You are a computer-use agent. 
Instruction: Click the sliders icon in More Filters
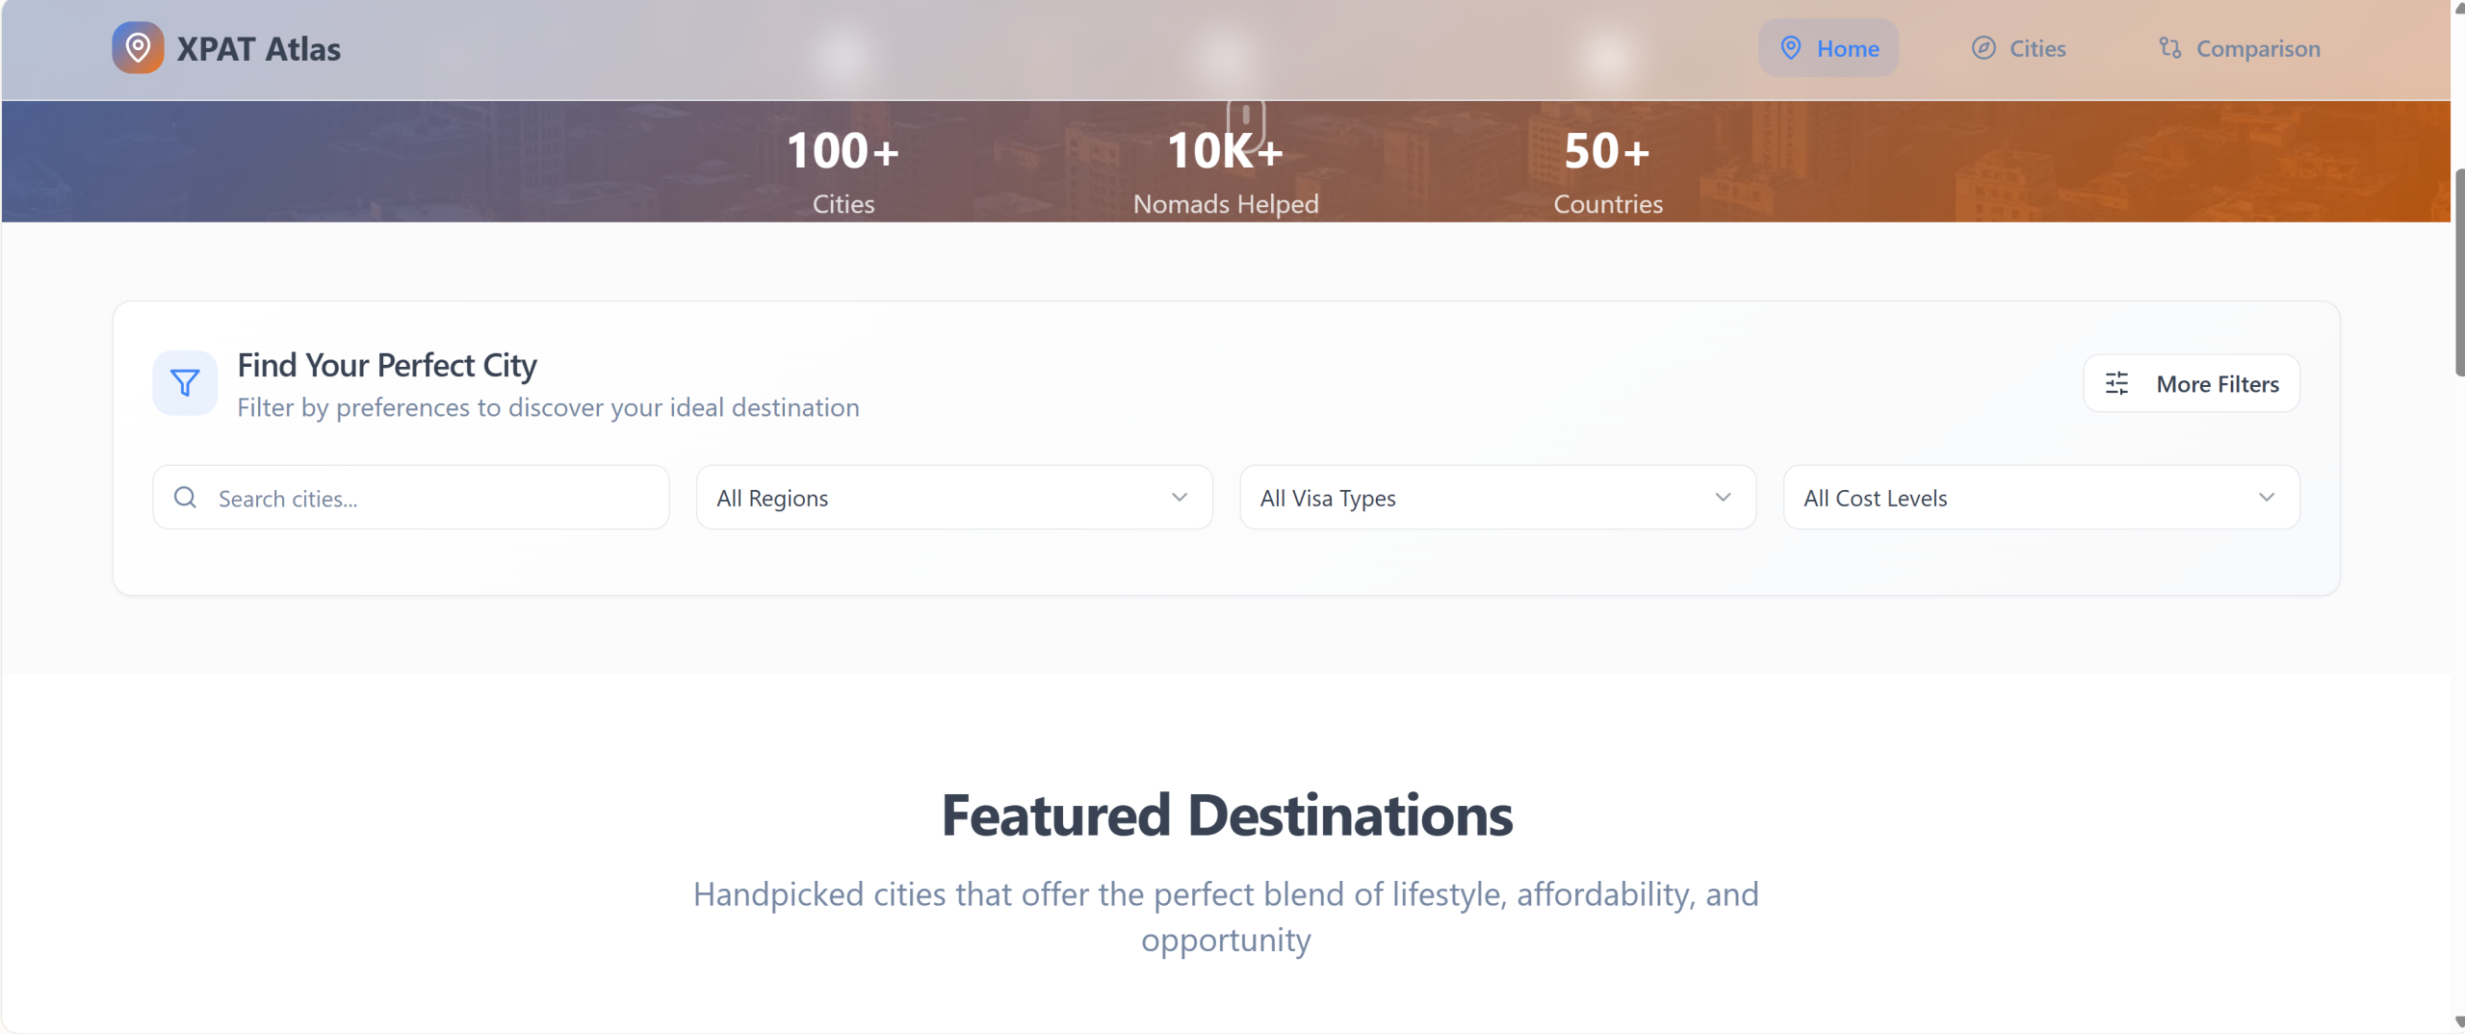click(x=2116, y=384)
